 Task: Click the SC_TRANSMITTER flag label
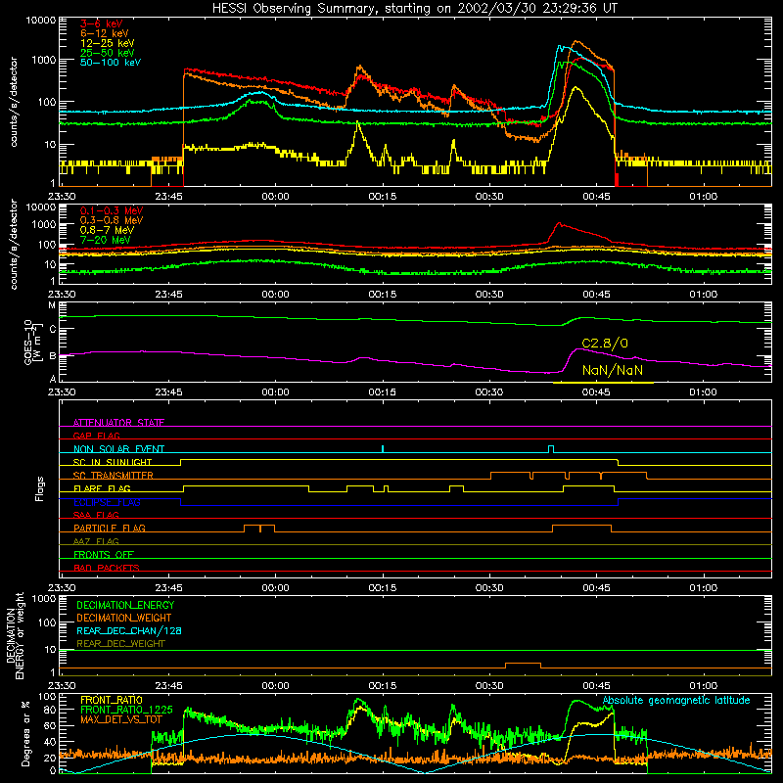coord(114,475)
